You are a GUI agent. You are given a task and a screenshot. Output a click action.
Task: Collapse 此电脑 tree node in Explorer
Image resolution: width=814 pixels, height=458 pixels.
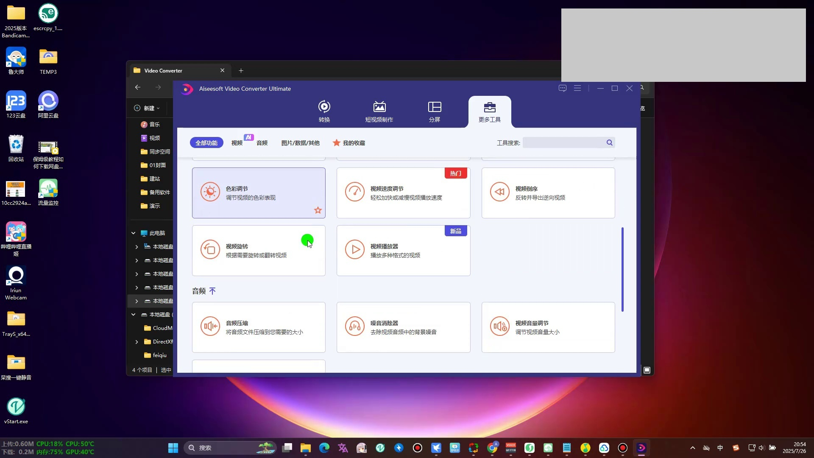click(x=133, y=233)
